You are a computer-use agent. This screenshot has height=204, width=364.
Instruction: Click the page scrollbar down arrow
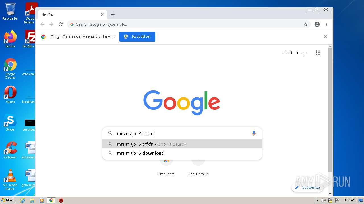(330, 194)
